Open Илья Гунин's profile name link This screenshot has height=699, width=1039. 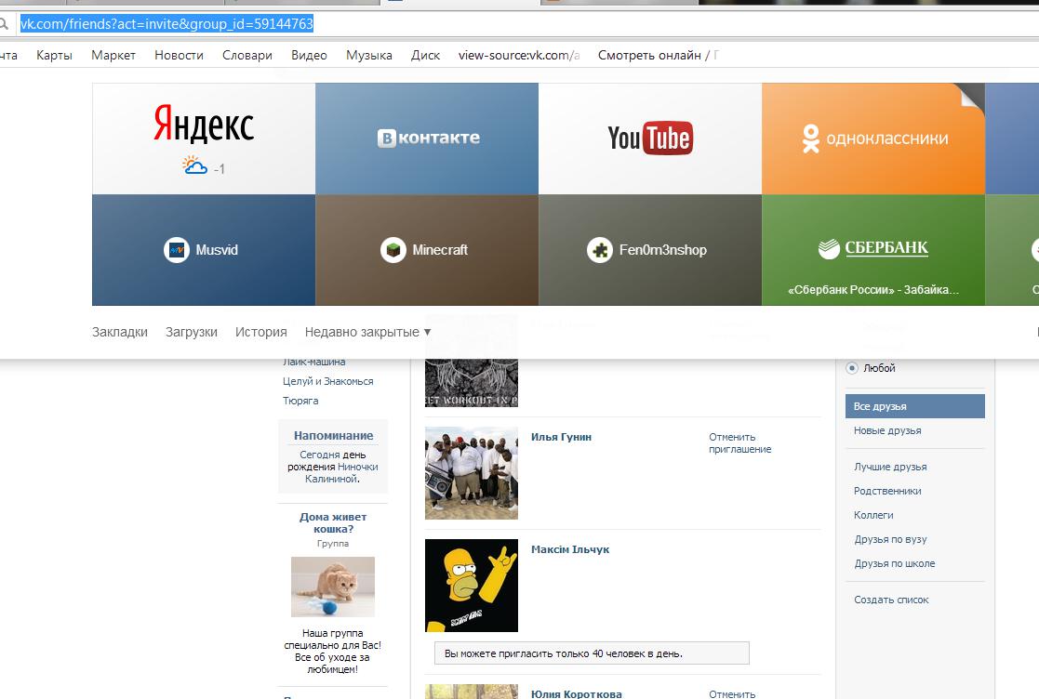pos(561,437)
